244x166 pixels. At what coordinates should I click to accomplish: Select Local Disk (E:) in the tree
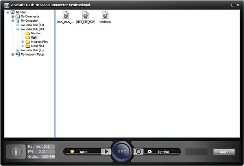(35, 50)
